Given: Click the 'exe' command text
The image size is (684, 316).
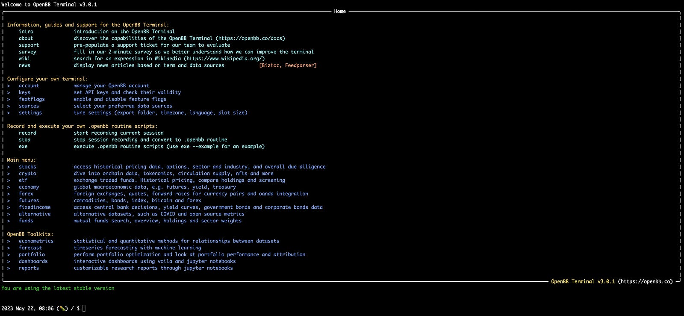Looking at the screenshot, I should pos(23,147).
